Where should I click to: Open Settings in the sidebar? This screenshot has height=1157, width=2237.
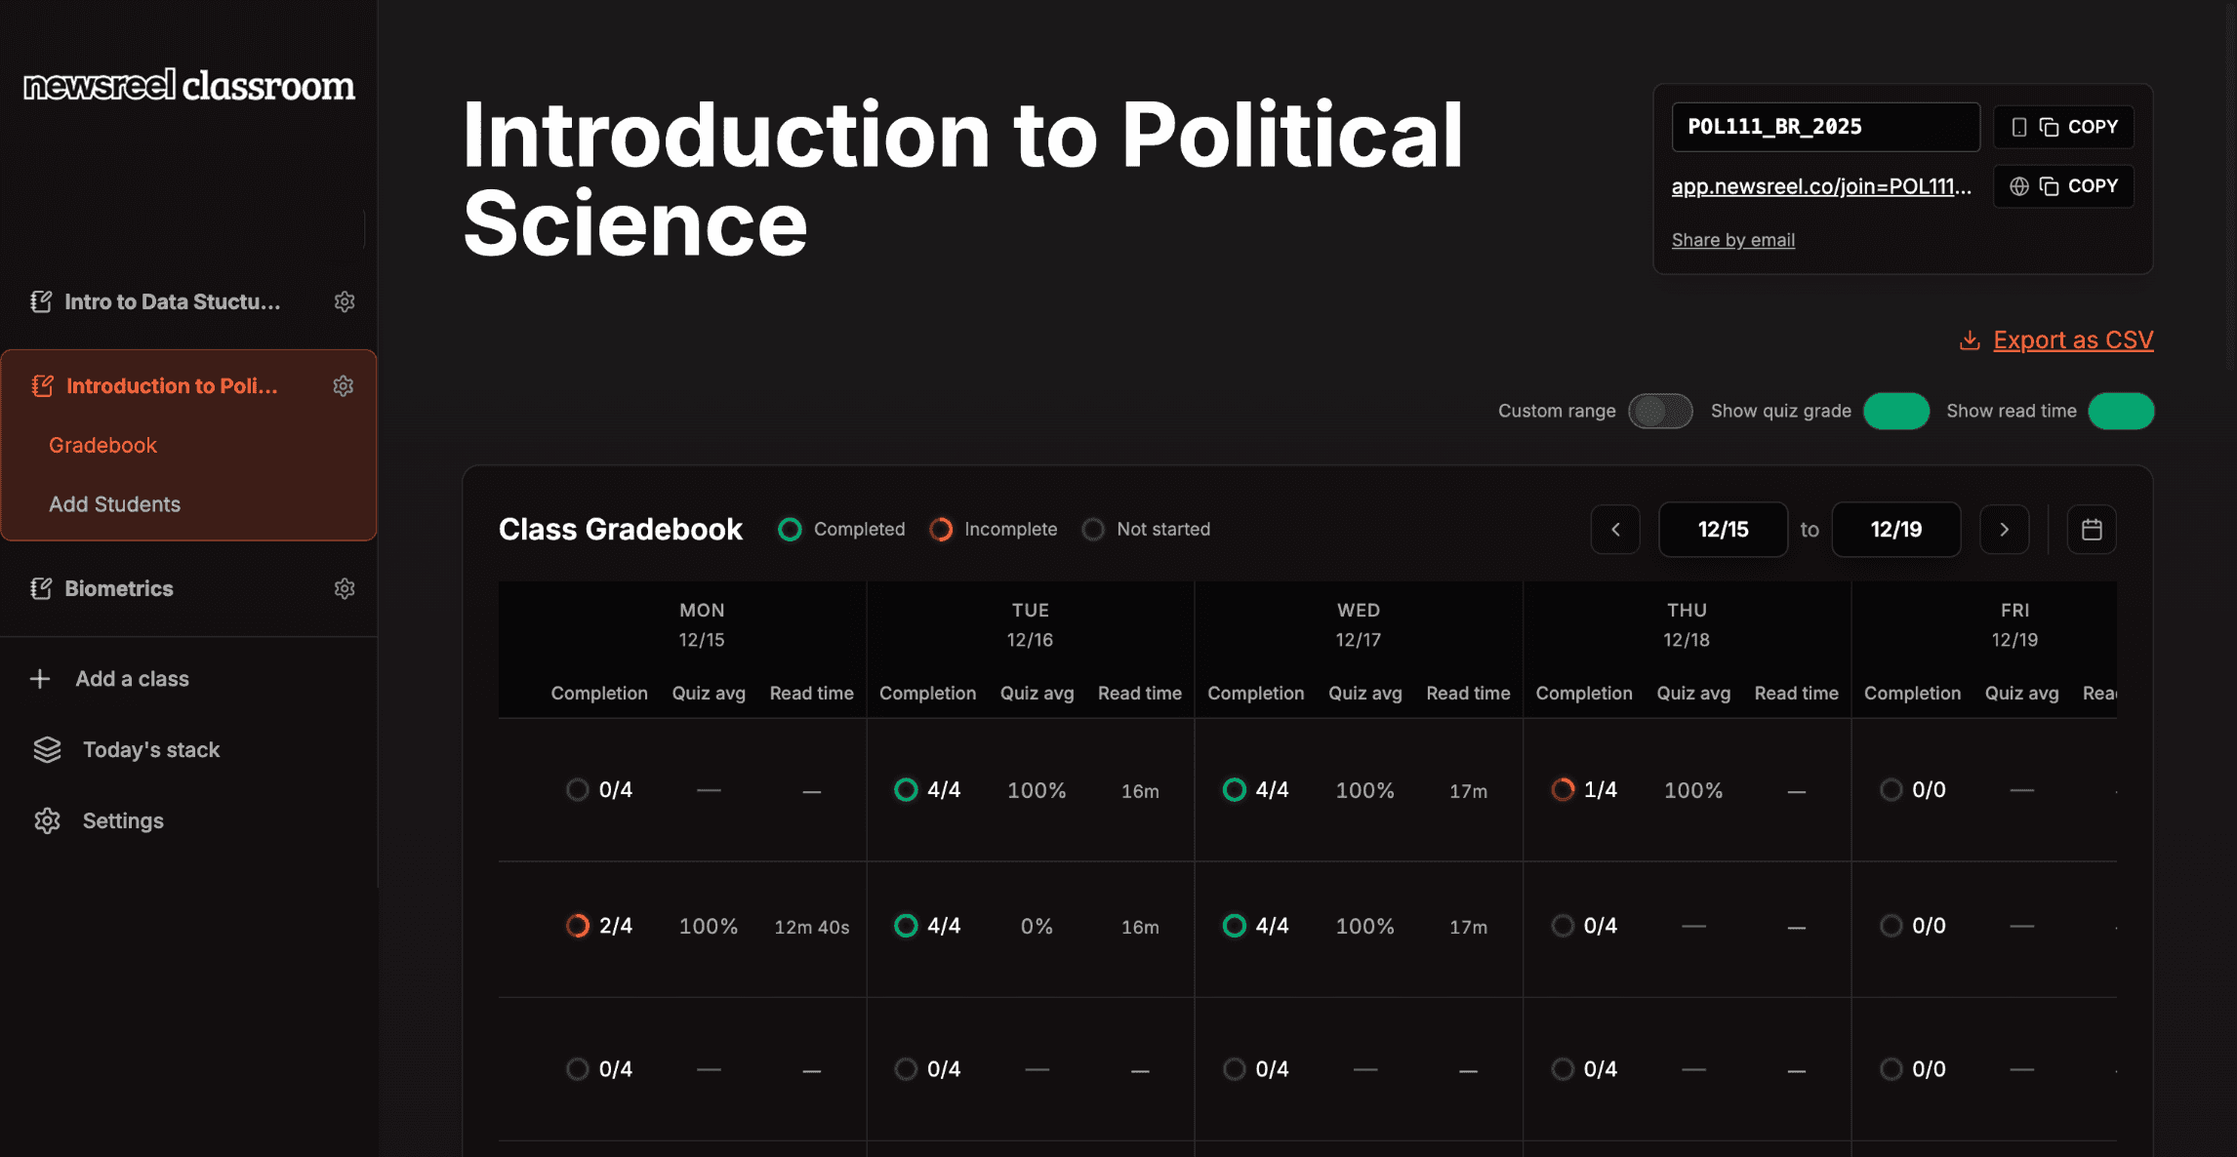point(122,820)
